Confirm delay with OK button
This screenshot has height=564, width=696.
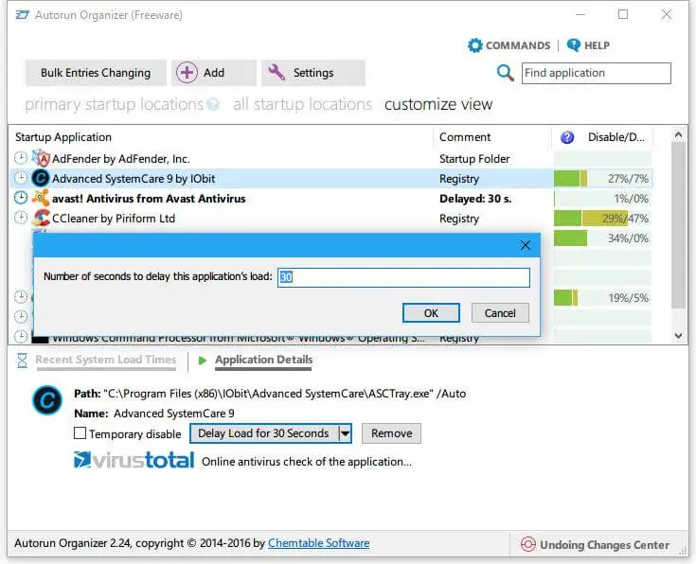(x=431, y=313)
